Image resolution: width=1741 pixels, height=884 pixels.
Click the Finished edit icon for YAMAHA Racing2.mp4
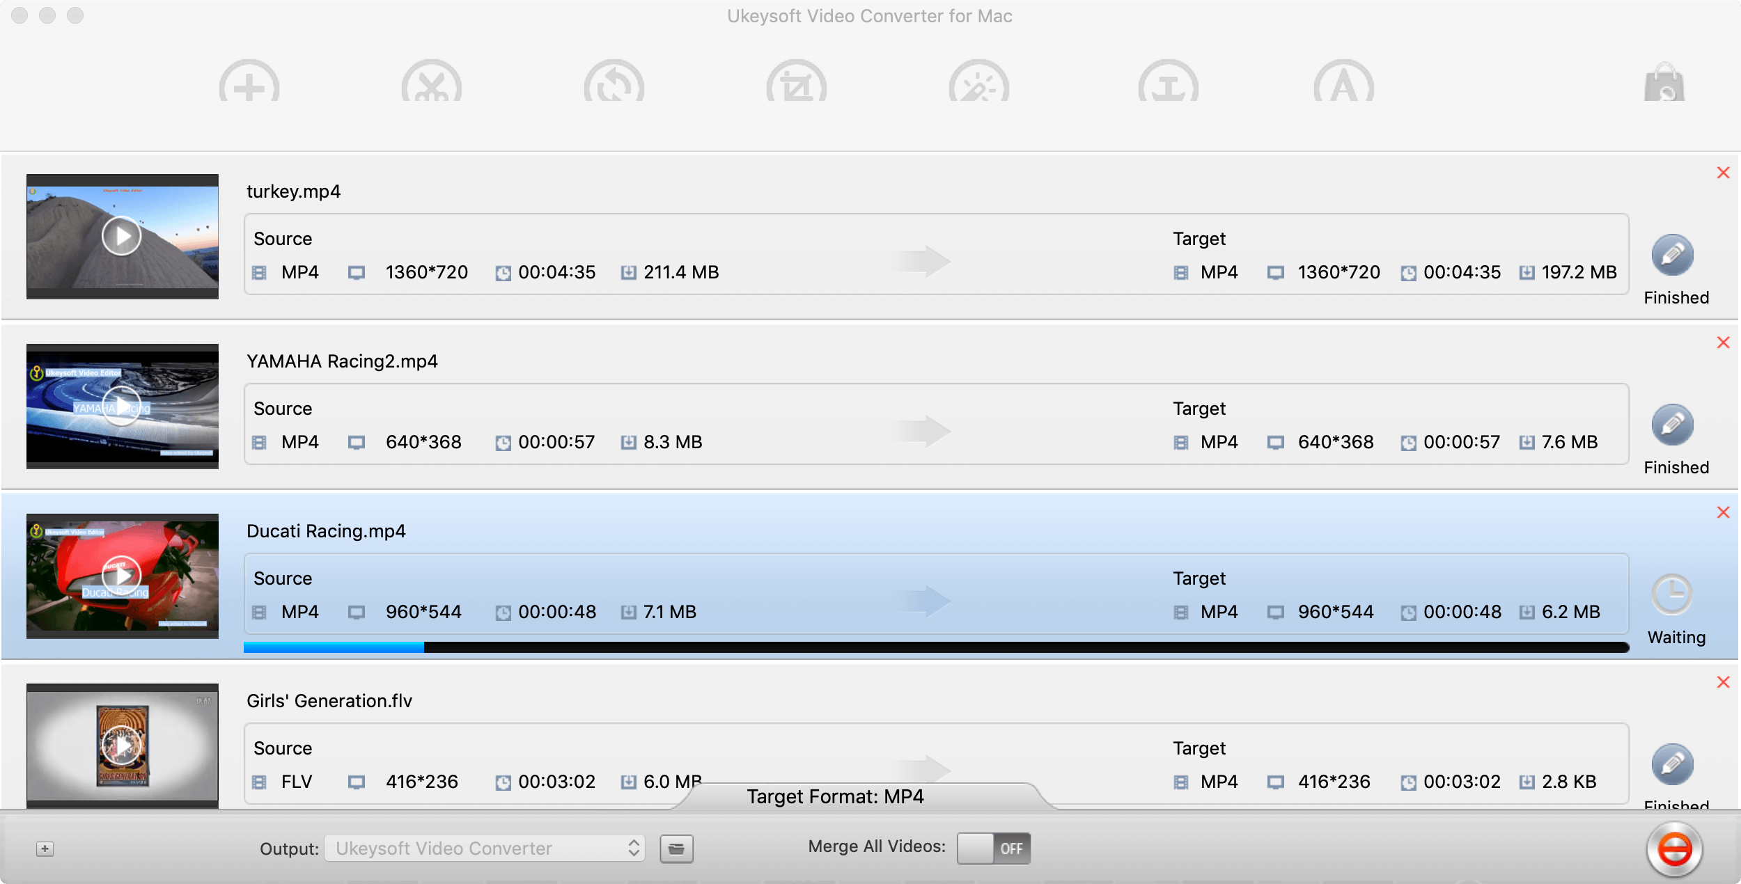pyautogui.click(x=1673, y=426)
